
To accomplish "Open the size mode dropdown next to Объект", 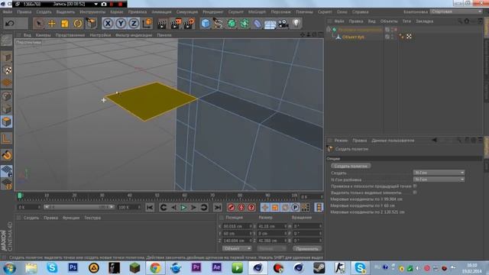I will point(271,248).
